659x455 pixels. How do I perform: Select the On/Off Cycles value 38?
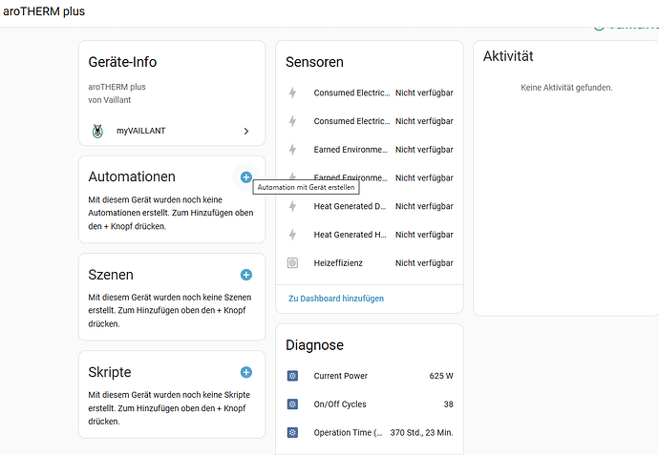(448, 404)
